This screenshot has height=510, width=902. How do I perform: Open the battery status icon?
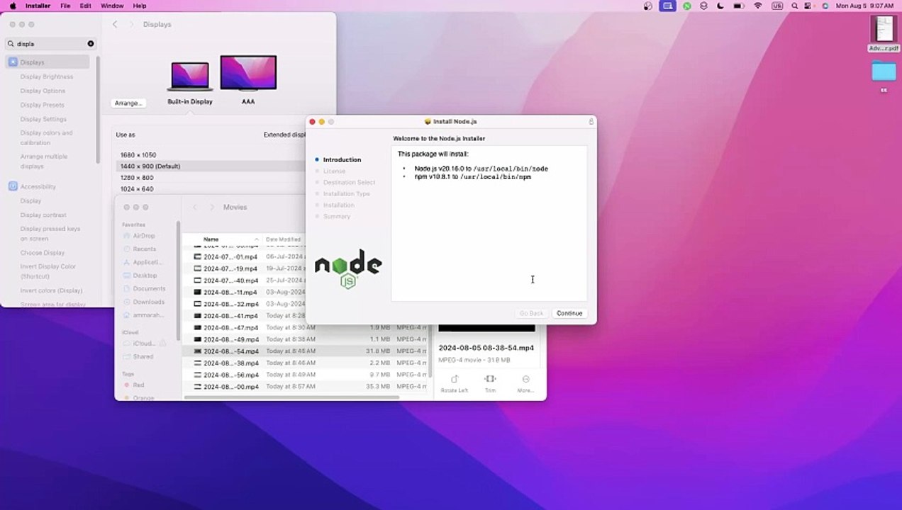738,6
